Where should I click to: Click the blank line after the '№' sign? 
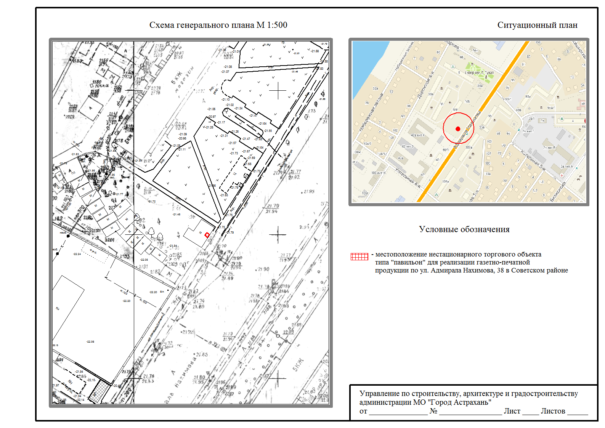point(470,412)
